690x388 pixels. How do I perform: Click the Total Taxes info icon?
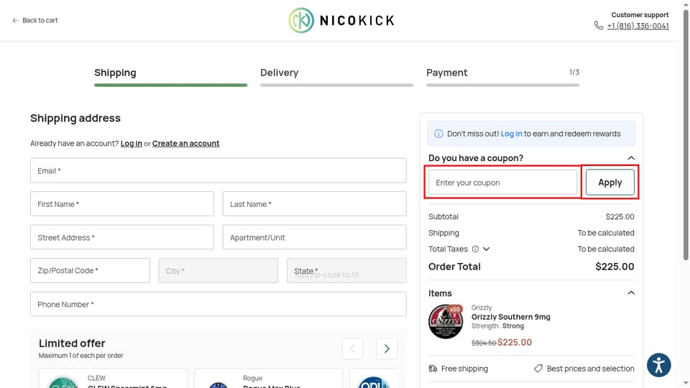475,249
